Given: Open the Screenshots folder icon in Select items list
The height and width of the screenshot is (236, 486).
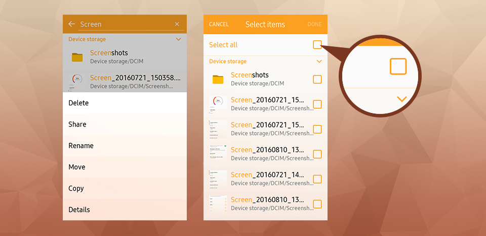Looking at the screenshot, I should (218, 79).
